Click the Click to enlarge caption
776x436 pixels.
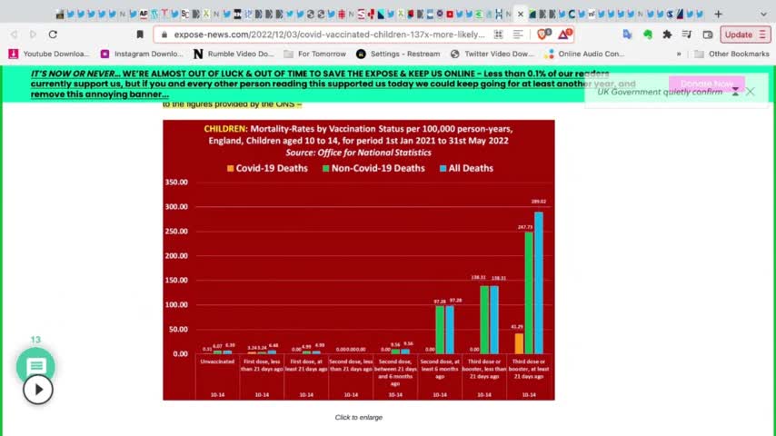tap(359, 417)
